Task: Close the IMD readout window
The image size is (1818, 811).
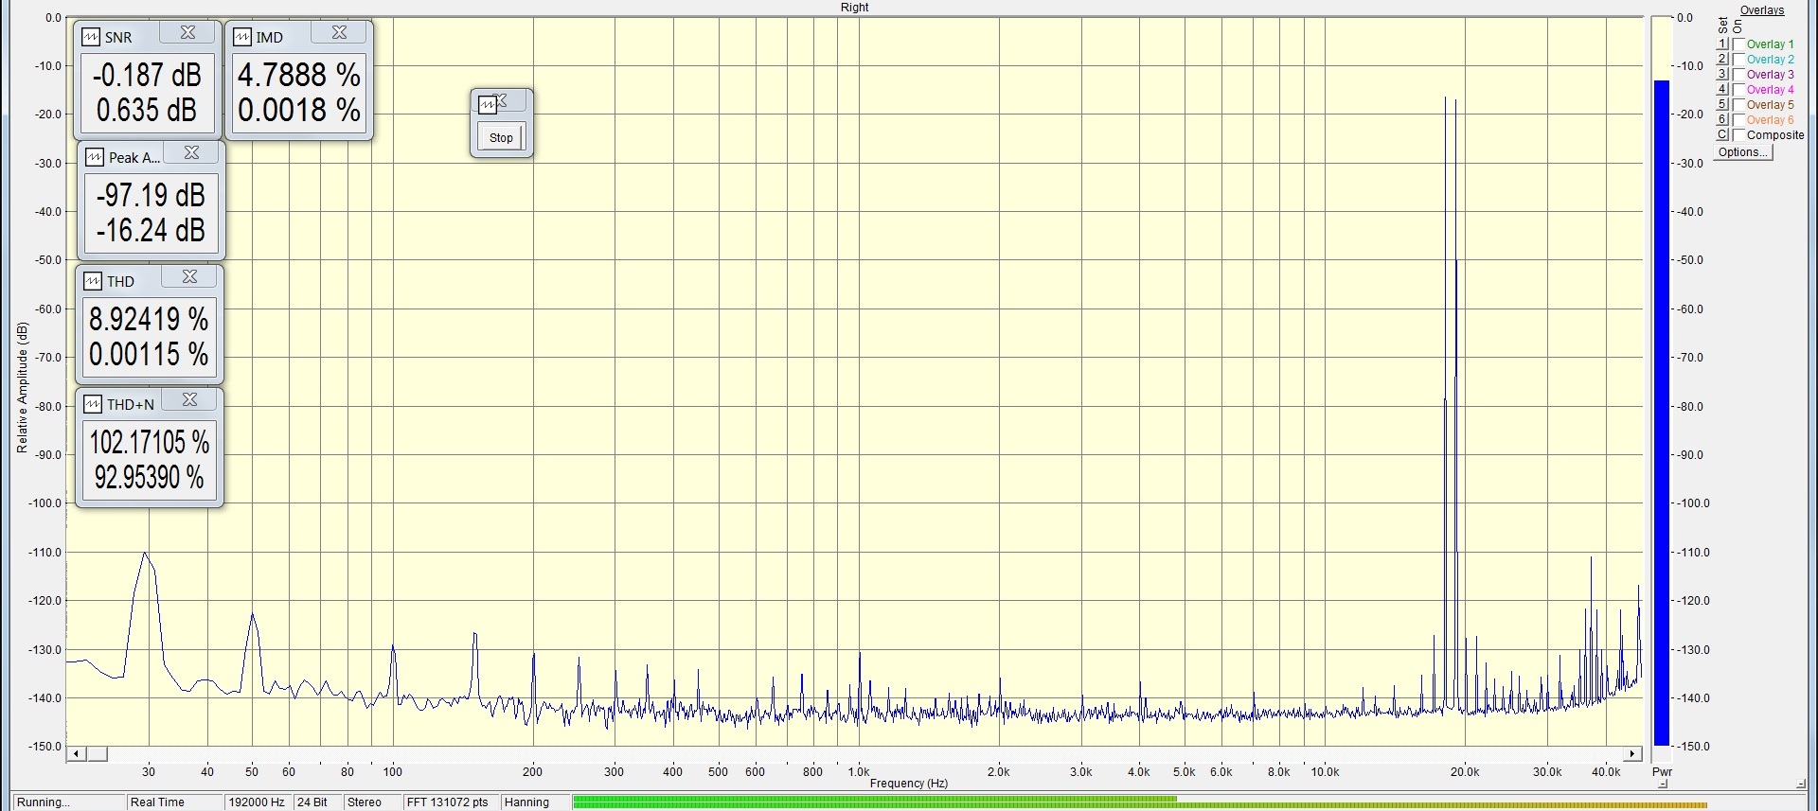Action: [339, 33]
